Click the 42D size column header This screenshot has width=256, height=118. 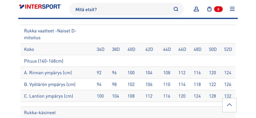click(x=149, y=49)
